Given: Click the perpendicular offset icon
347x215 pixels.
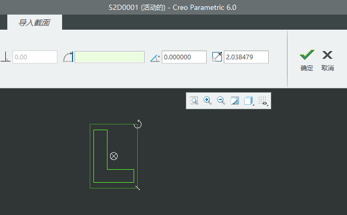Looking at the screenshot, I should tap(6, 57).
